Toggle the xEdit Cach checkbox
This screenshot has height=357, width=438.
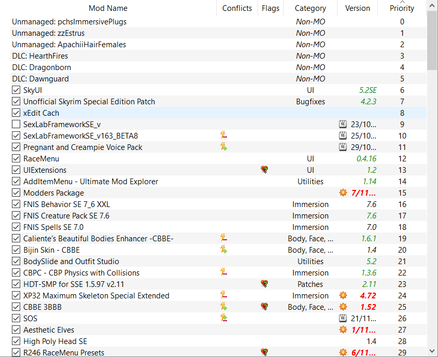[x=16, y=113]
